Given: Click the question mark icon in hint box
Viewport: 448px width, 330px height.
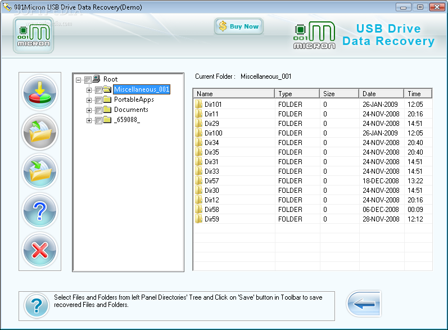Looking at the screenshot, I should pos(37,306).
